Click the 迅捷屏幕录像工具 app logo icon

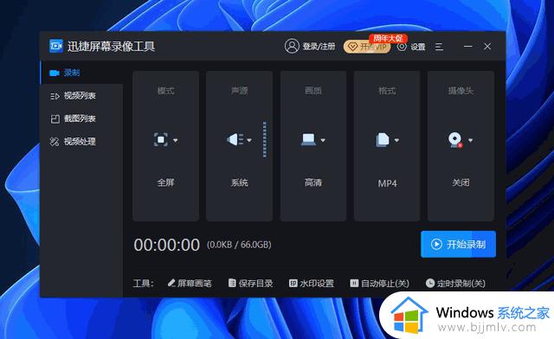55,46
